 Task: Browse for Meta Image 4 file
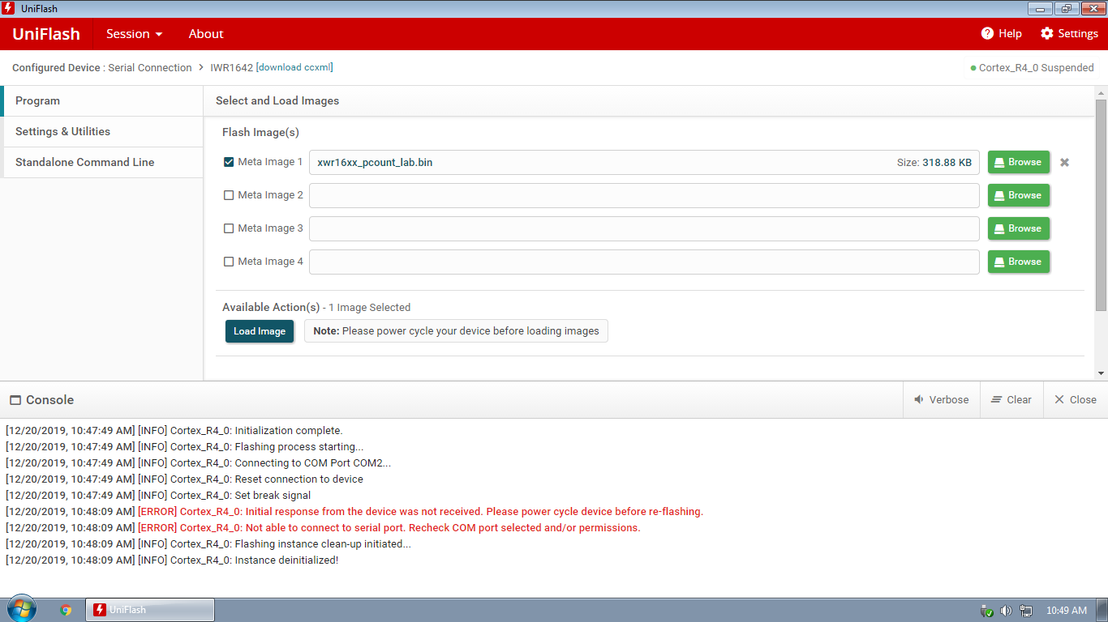pos(1019,262)
